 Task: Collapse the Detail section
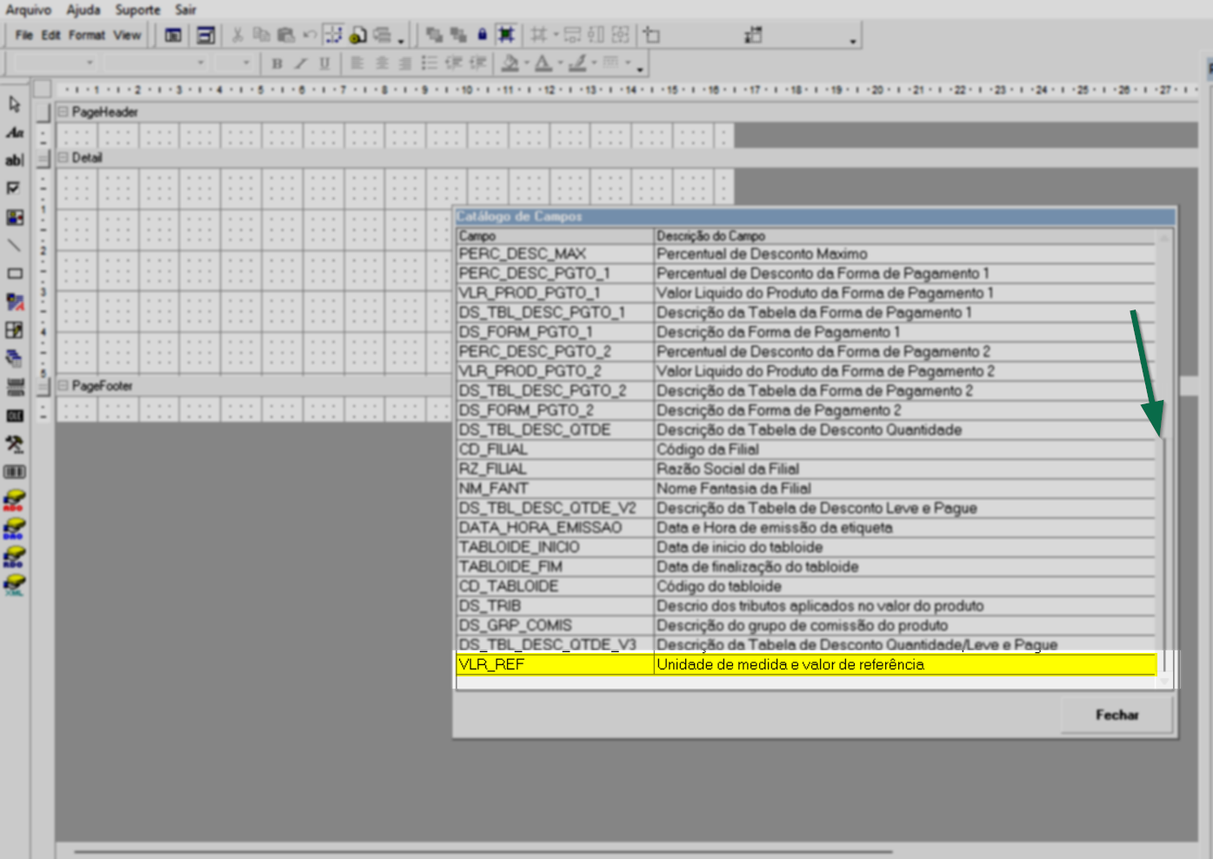click(63, 157)
